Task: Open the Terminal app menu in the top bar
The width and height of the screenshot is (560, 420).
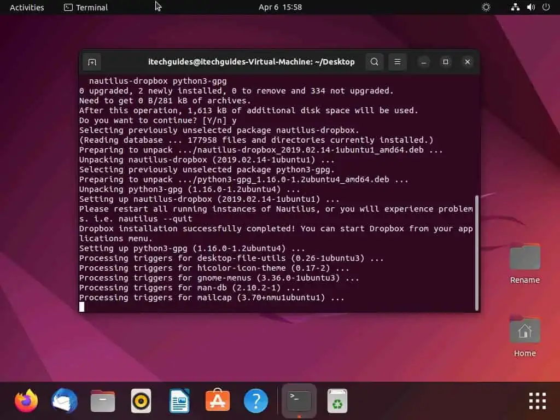Action: [x=85, y=7]
